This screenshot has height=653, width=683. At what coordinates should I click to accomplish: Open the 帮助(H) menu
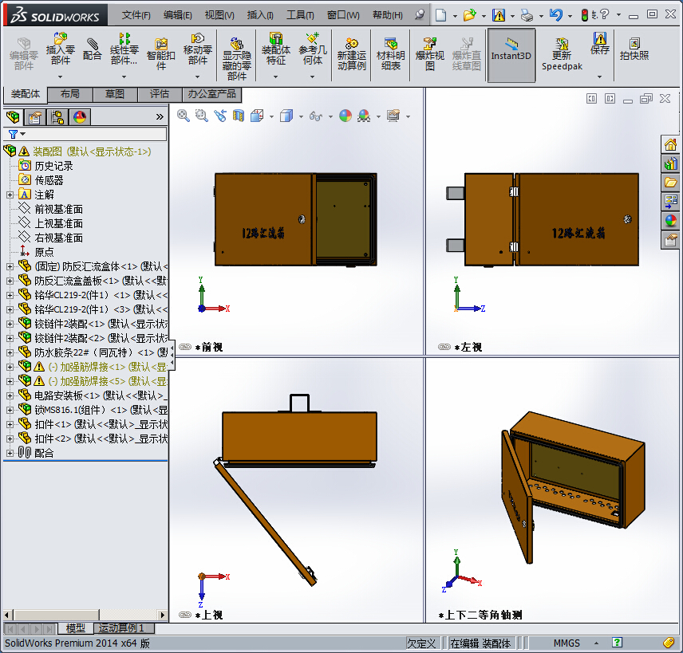tap(388, 15)
